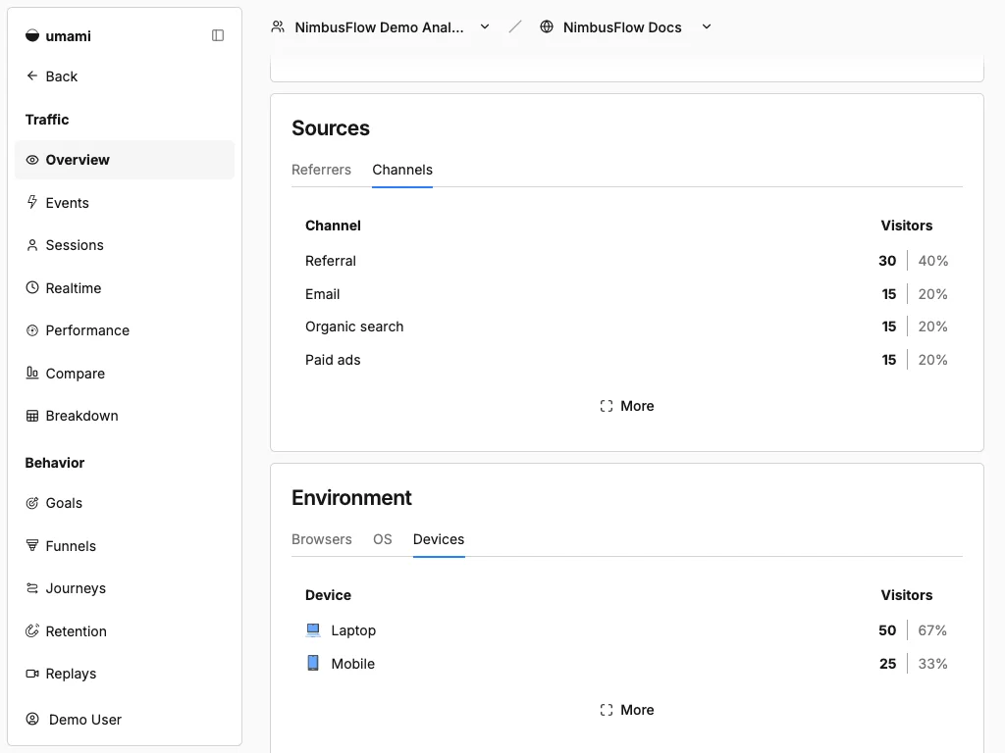
Task: Click the Performance gauge icon
Action: click(x=32, y=330)
